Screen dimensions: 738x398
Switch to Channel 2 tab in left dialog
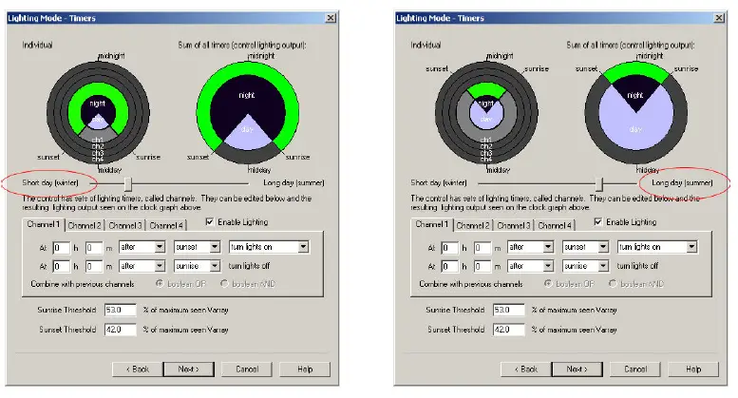85,226
